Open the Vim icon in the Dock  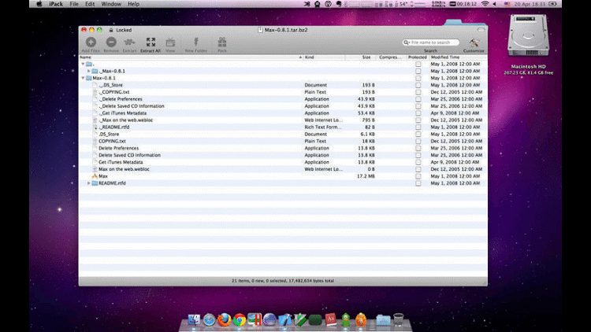click(x=300, y=320)
